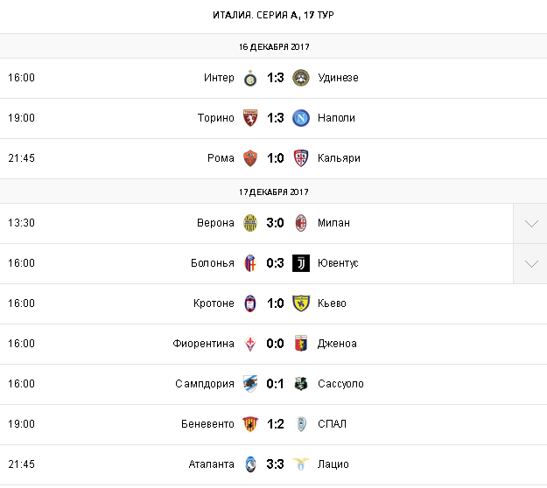Open the Интер 1:3 Удинезе score

pos(276,78)
